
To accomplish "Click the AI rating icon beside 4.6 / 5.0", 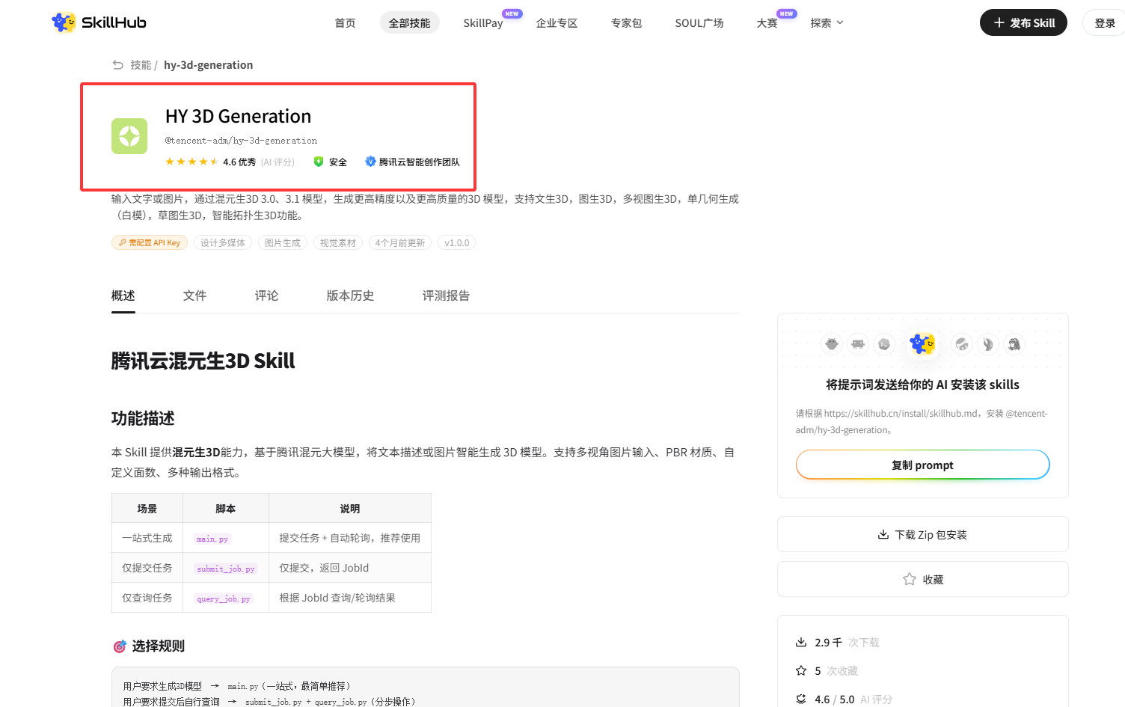I will [x=801, y=700].
